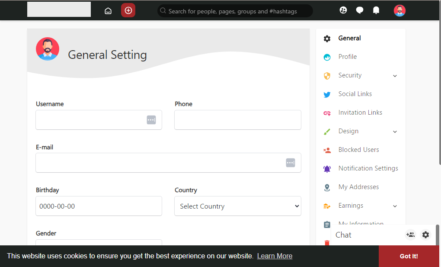Click the Notification Settings purple bell icon

(x=327, y=169)
